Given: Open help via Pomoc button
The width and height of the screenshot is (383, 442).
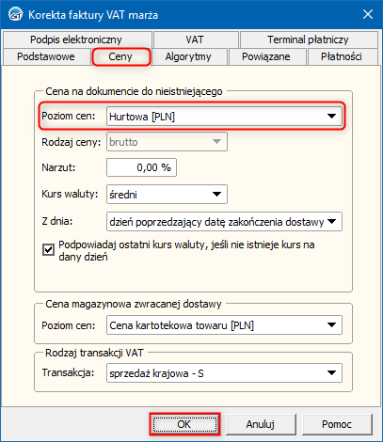Looking at the screenshot, I should click(337, 424).
